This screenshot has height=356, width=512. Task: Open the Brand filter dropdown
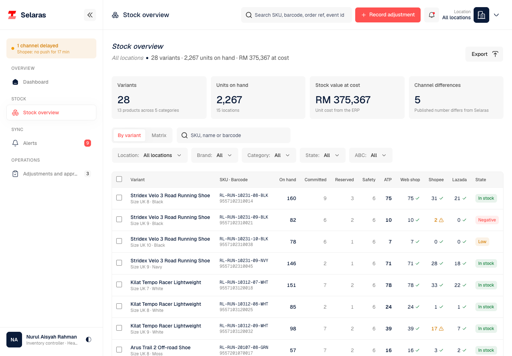pyautogui.click(x=215, y=155)
